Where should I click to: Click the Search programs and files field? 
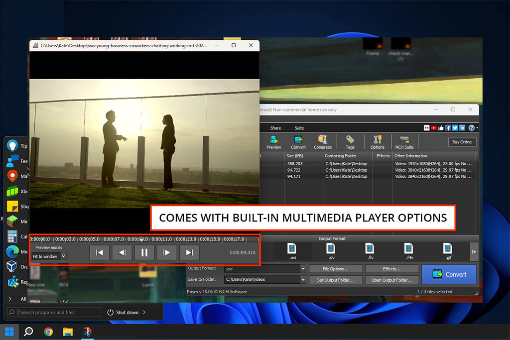[x=54, y=312]
